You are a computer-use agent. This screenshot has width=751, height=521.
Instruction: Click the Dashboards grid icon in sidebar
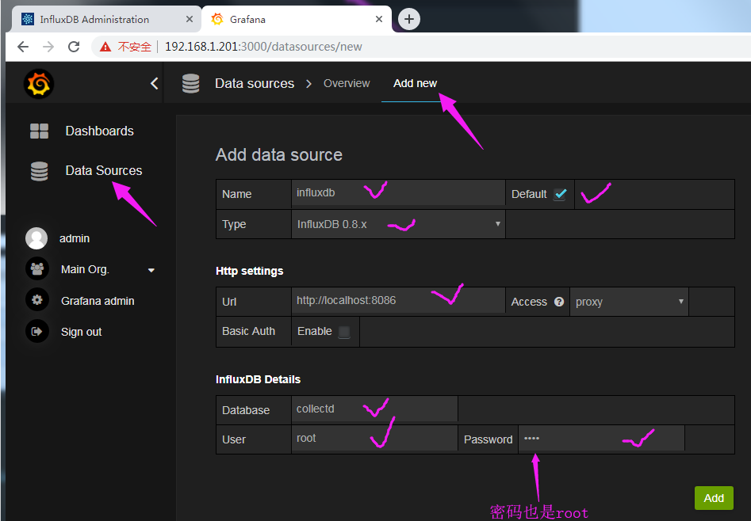click(x=40, y=131)
